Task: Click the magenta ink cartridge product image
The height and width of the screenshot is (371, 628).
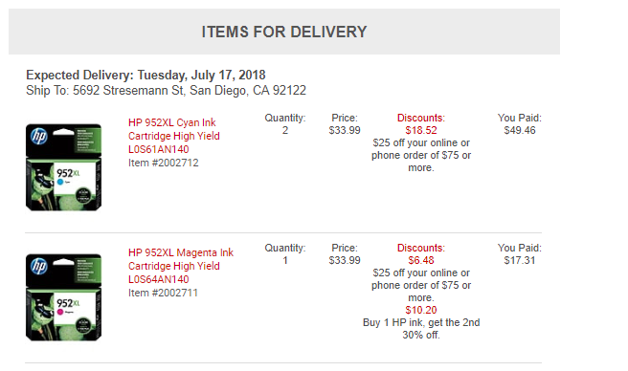Action: [64, 297]
